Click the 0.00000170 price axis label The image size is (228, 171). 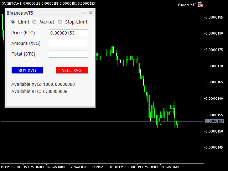(214, 66)
